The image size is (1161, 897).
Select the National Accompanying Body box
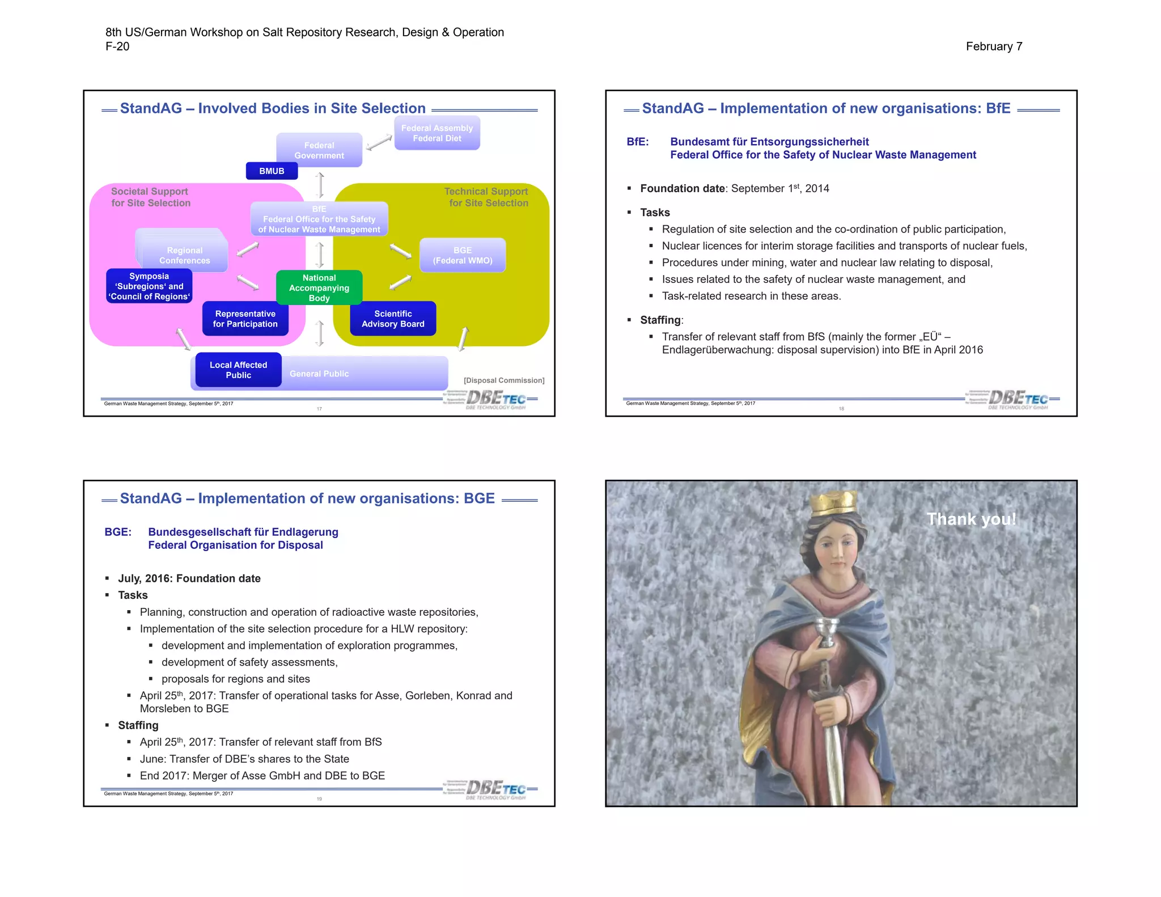[x=319, y=287]
